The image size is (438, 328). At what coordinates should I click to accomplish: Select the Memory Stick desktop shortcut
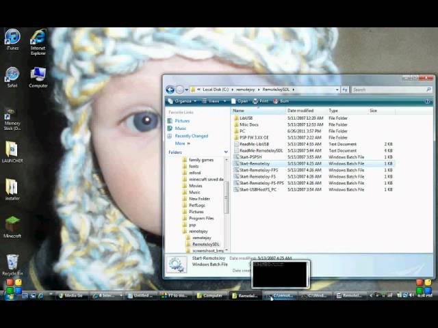tap(12, 119)
